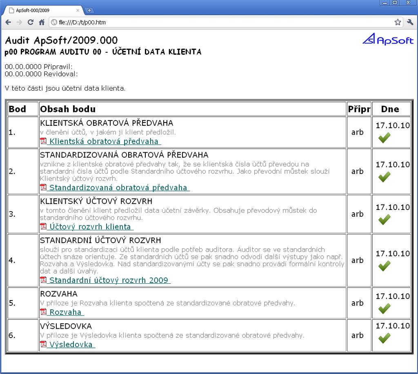Maximize the browser window
Image resolution: width=418 pixels, height=374 pixels.
pos(395,3)
